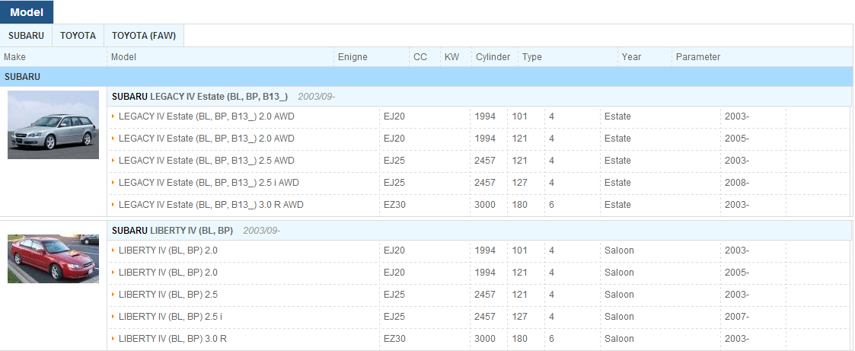Image resolution: width=855 pixels, height=351 pixels.
Task: Click 180 KW value in LIBERTY 3.0 R row
Action: [520, 339]
